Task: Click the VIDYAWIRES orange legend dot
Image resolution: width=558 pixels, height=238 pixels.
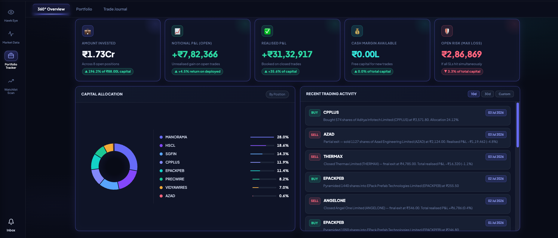Action: tap(161, 188)
